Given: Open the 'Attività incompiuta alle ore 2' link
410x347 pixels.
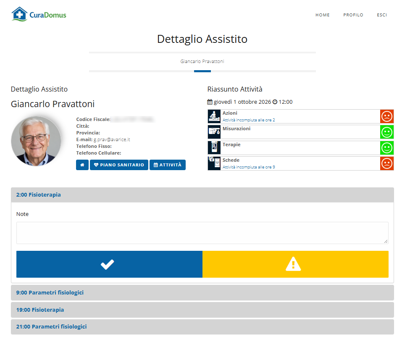Looking at the screenshot, I should pyautogui.click(x=249, y=120).
